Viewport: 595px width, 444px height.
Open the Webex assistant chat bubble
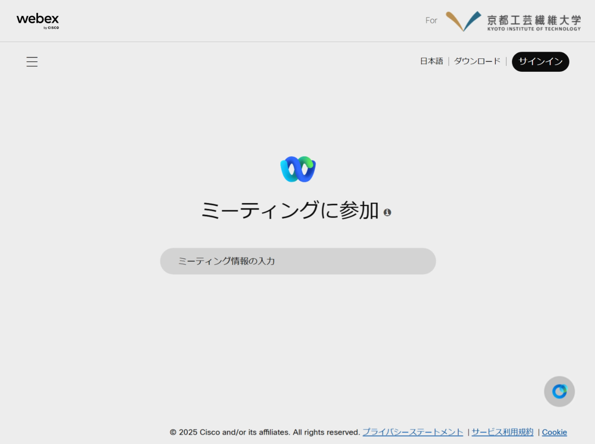[x=559, y=391]
